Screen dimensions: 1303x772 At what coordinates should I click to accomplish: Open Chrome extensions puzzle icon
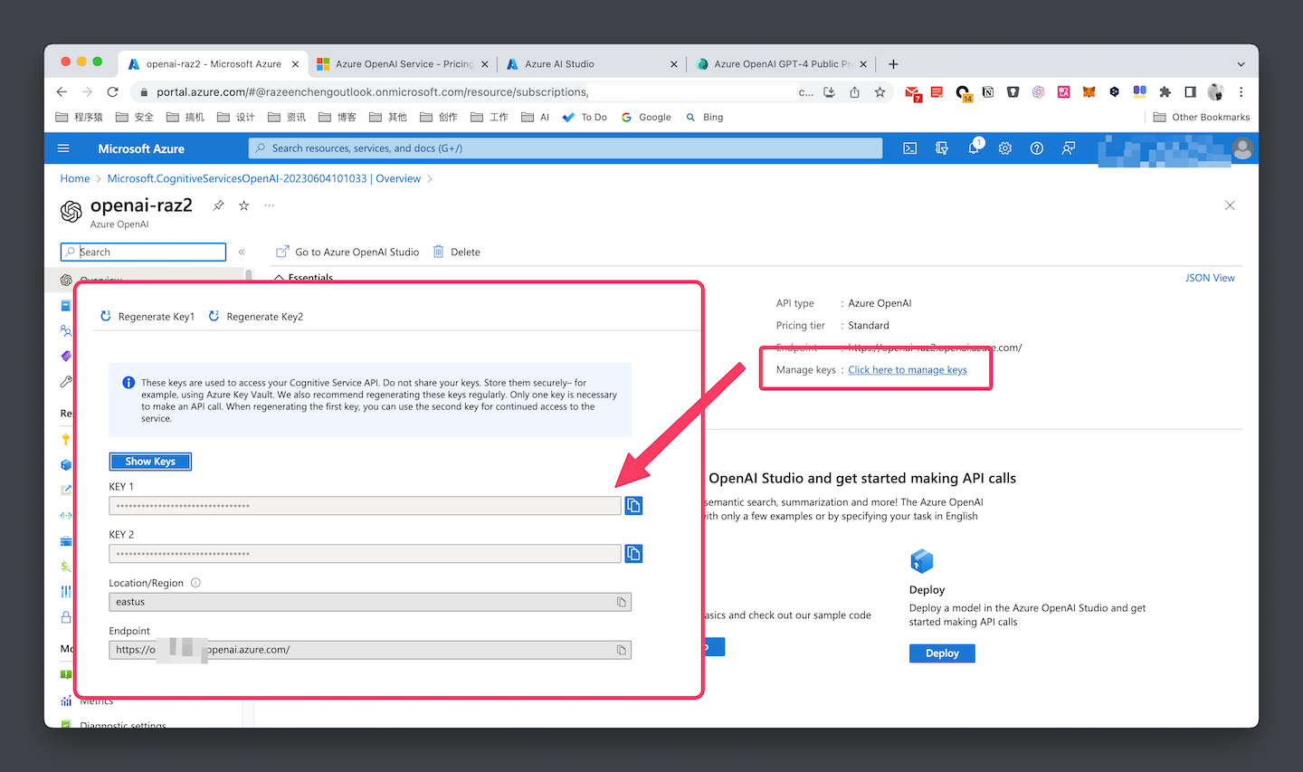click(x=1165, y=91)
